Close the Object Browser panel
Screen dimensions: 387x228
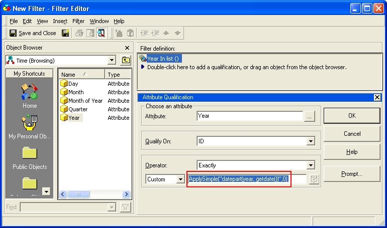point(127,48)
